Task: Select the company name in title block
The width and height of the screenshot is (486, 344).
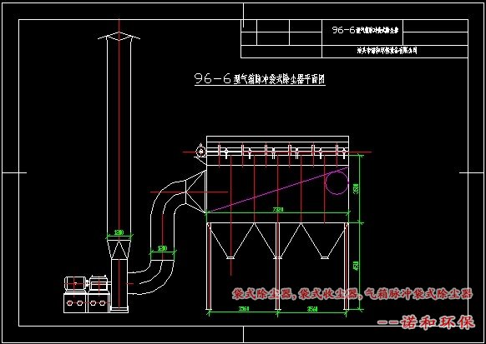Action: (x=387, y=50)
